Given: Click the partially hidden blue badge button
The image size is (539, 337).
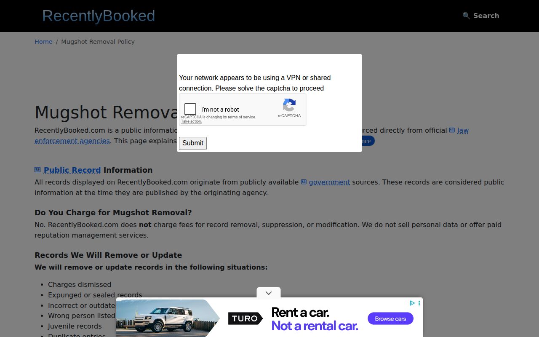Looking at the screenshot, I should pyautogui.click(x=368, y=141).
